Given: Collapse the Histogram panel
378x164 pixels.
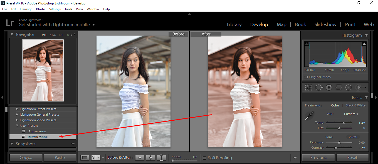Looking at the screenshot, I should tap(366, 35).
